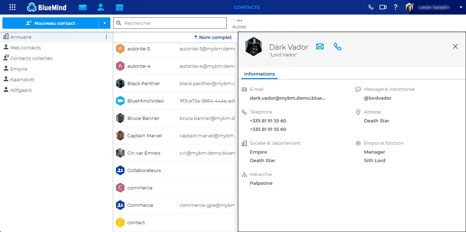This screenshot has height=232, width=466.
Task: Click the Palpatine hierarchy entry
Action: pos(261,183)
